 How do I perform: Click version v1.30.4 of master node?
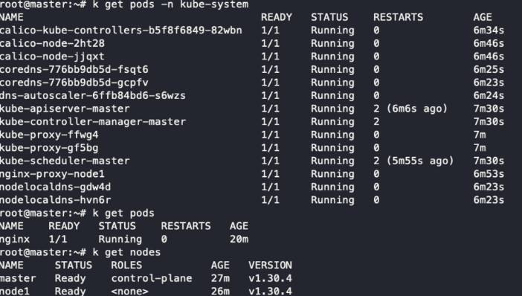pyautogui.click(x=270, y=278)
